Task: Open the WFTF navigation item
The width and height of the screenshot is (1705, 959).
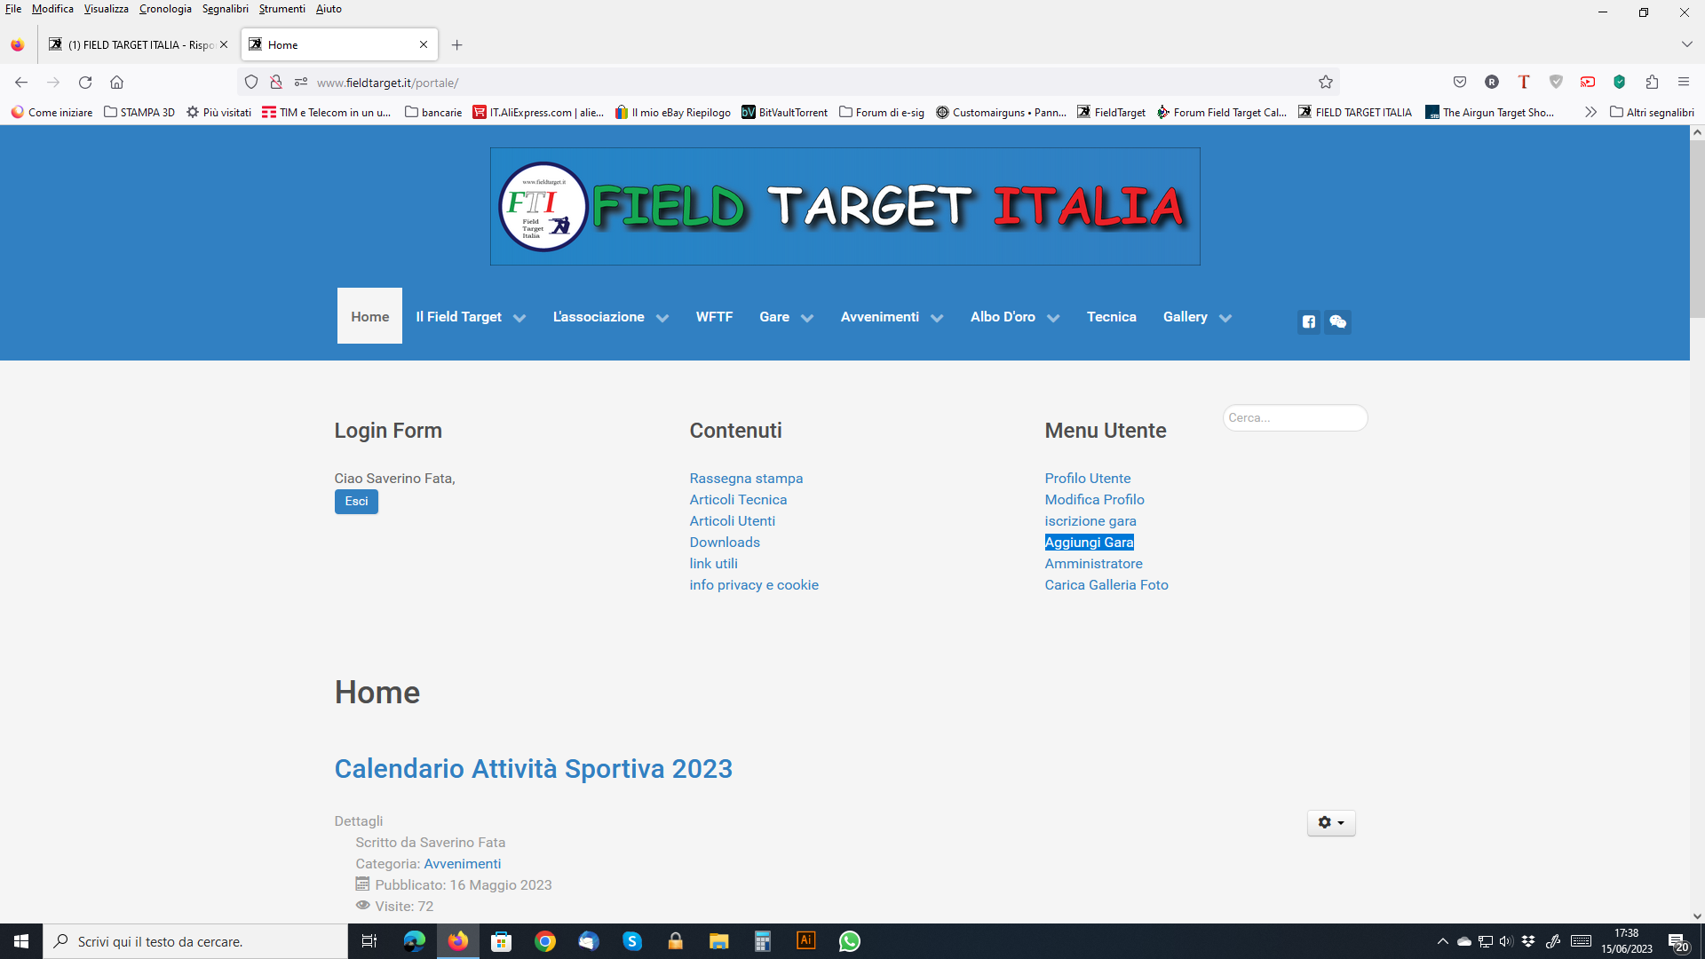Action: 714,317
